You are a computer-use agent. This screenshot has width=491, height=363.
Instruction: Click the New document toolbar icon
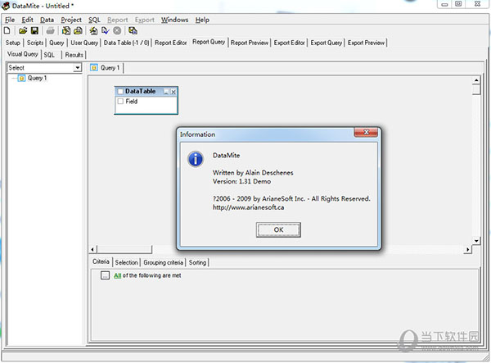coord(7,30)
